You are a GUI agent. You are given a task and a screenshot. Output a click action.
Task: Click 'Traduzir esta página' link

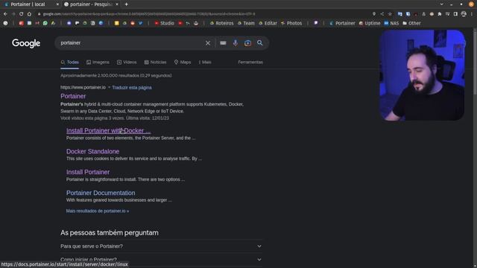click(132, 88)
